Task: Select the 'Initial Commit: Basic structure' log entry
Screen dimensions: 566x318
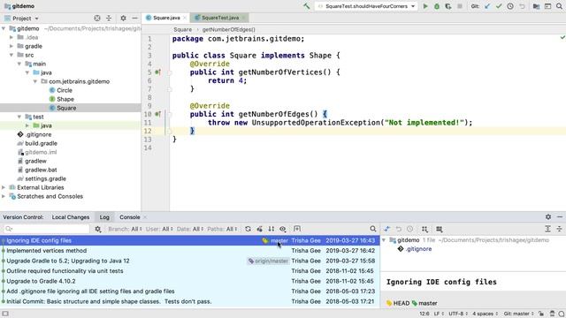Action: coord(190,301)
